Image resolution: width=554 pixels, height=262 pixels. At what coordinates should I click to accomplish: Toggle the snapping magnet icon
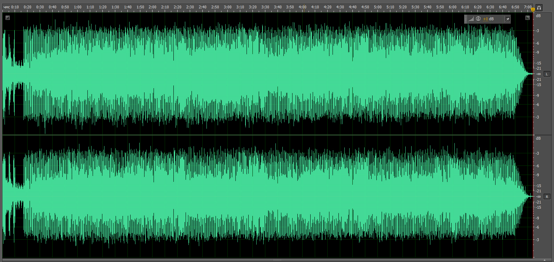coord(539,7)
